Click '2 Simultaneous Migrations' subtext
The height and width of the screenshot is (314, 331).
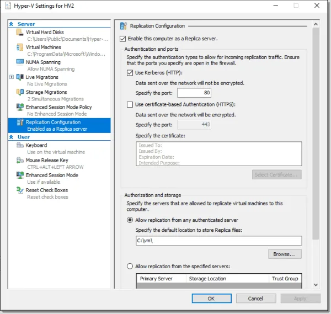(56, 99)
